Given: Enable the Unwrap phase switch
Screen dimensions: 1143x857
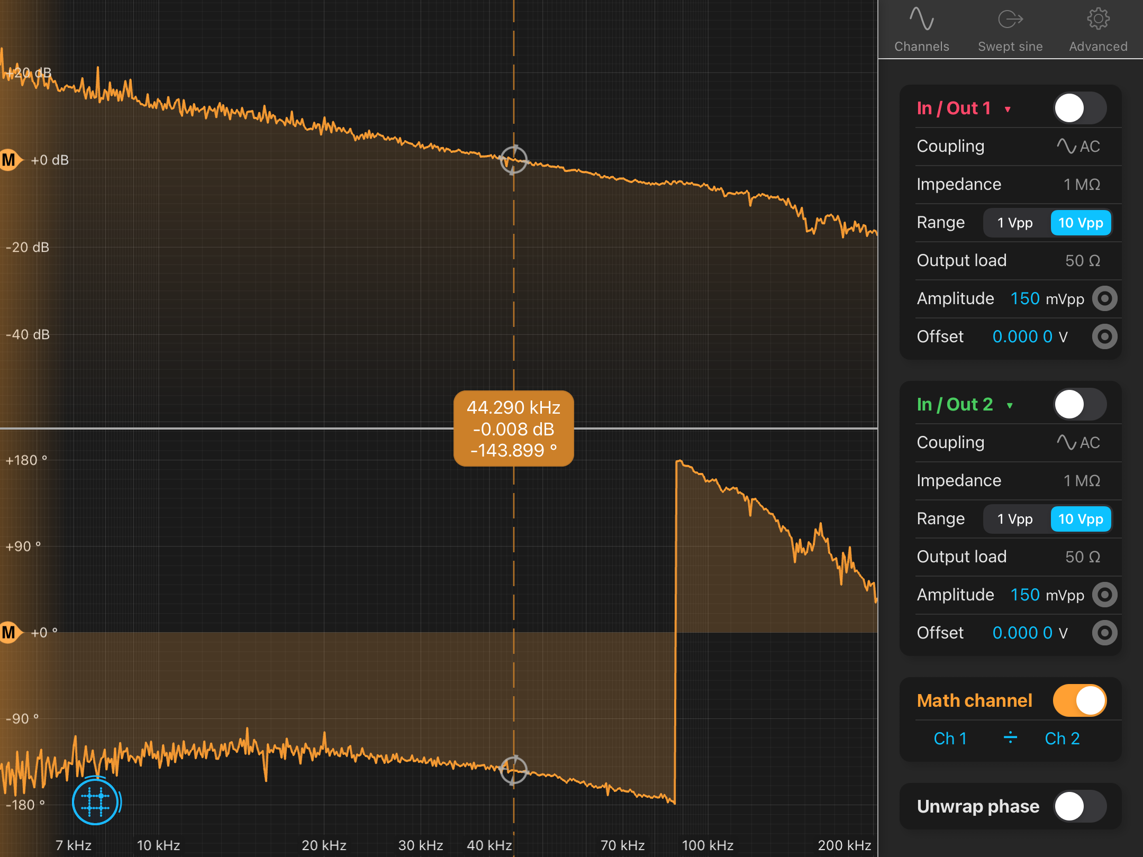Looking at the screenshot, I should point(1080,807).
